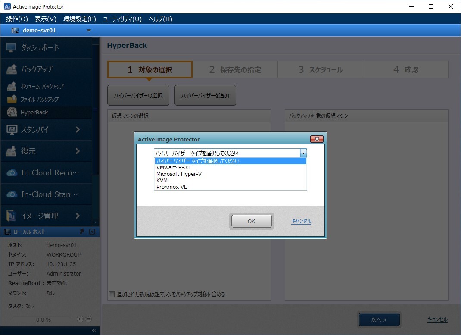This screenshot has width=461, height=335.
Task: Collapse the ローカル ホスト panel toggle
Action: 92,232
